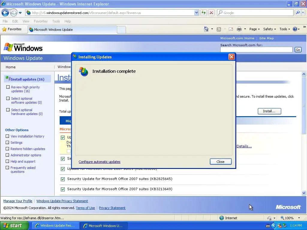
Task: Click the page scrollbar up arrow
Action: coord(304,74)
